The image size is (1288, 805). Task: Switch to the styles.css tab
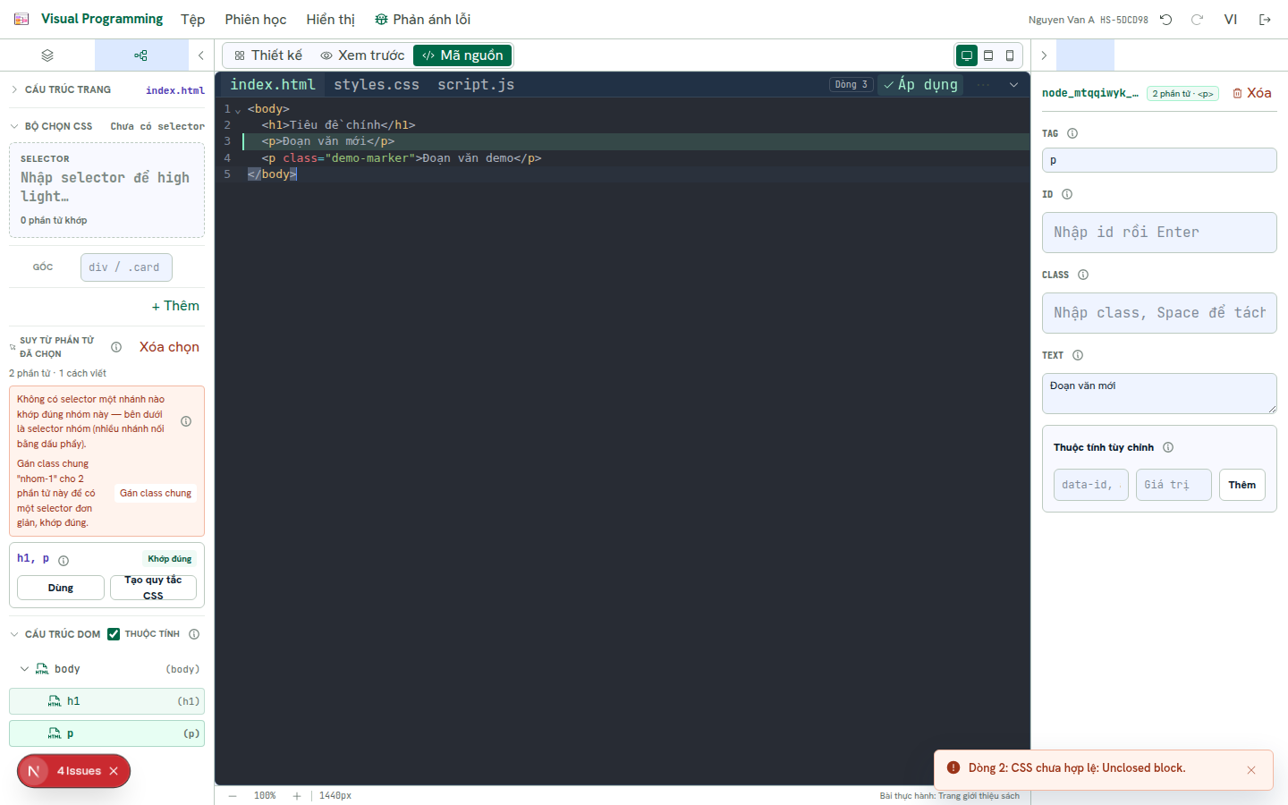(377, 85)
